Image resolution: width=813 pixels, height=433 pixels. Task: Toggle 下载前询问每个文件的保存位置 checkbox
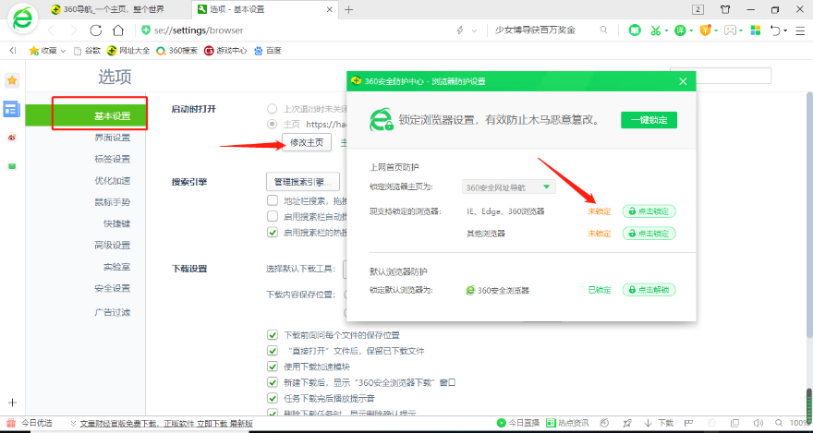tap(273, 335)
